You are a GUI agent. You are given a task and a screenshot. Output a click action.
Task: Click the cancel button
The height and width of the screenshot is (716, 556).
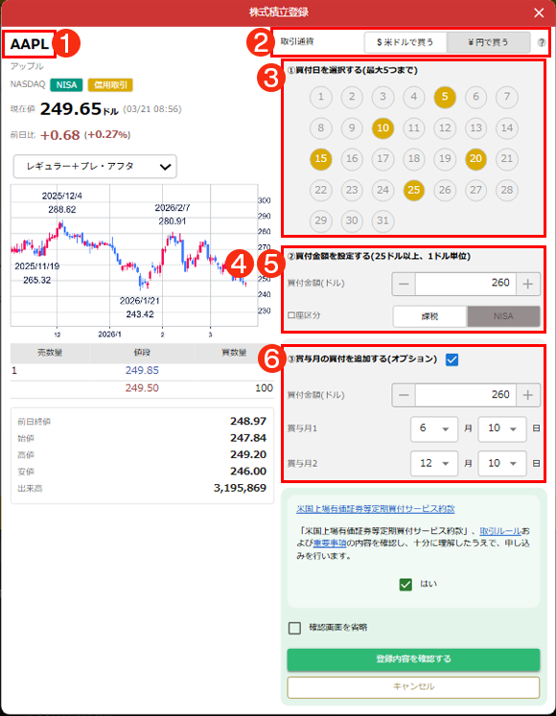pos(413,687)
